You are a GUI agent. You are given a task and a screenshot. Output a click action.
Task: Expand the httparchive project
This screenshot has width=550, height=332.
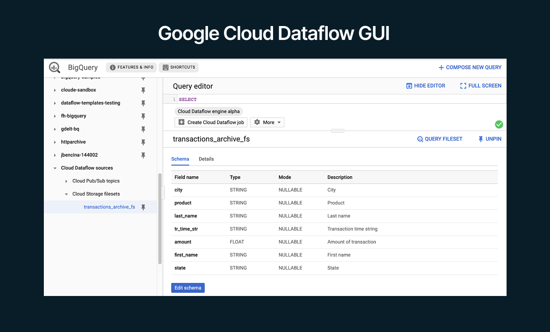click(x=55, y=142)
